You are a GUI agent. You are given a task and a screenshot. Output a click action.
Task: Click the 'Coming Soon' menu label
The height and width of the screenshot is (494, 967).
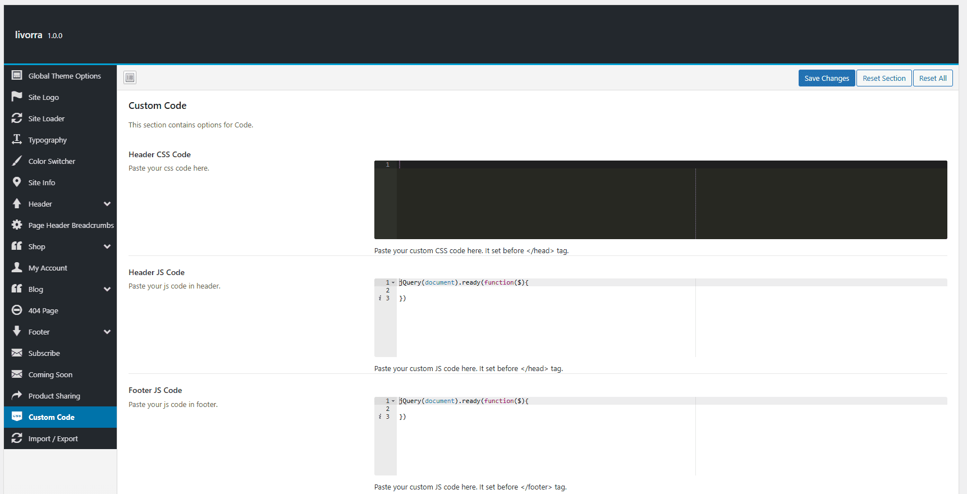tap(51, 374)
